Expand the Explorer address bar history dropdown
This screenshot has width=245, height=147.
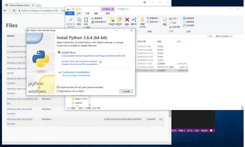click(208, 36)
